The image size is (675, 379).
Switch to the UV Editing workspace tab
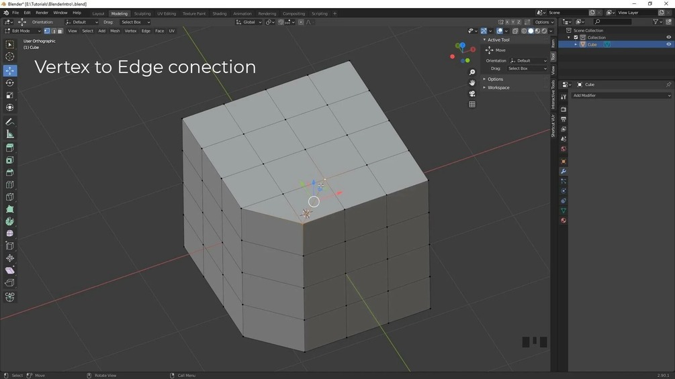(167, 13)
